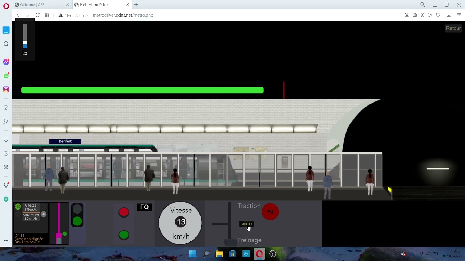The width and height of the screenshot is (465, 261).
Task: Take a snapshot with the camera icon
Action: pos(415,15)
